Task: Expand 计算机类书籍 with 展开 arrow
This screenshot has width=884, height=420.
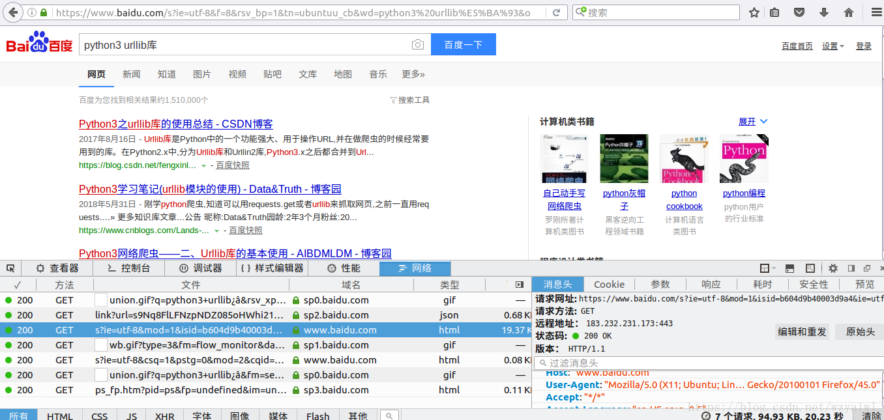Action: pos(753,122)
